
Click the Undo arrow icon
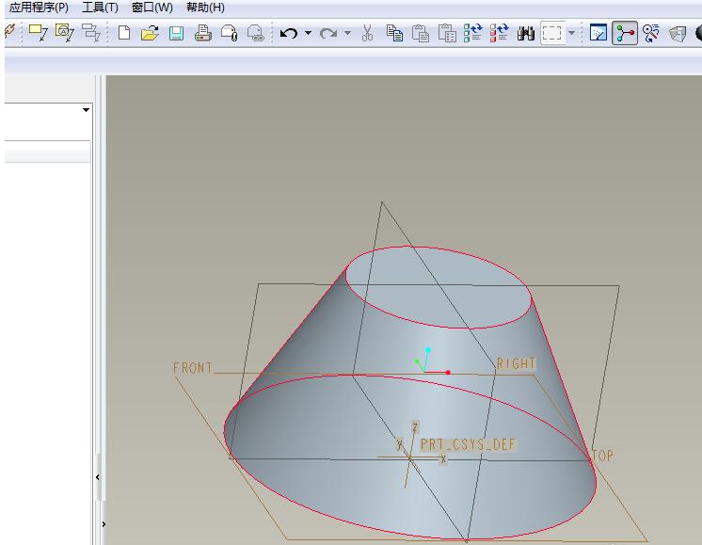(289, 33)
